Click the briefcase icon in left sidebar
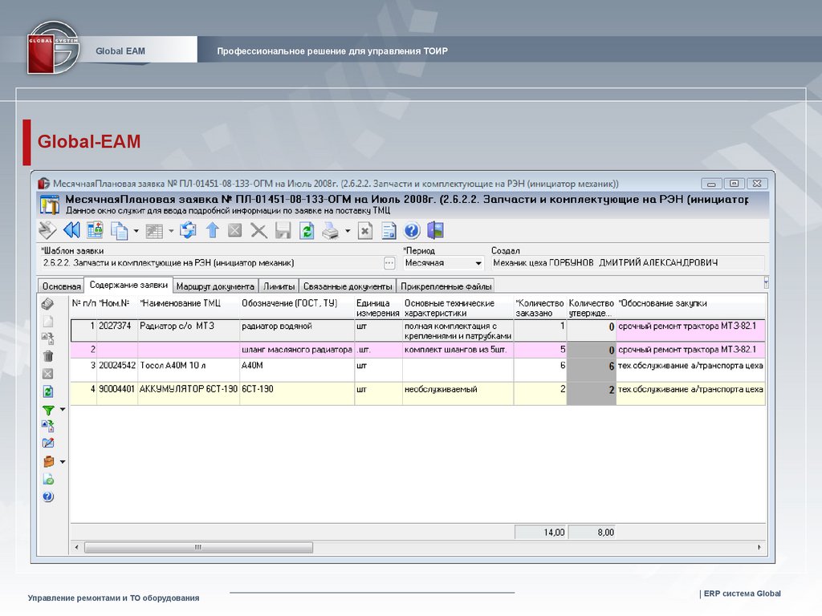The width and height of the screenshot is (822, 616). 48,461
